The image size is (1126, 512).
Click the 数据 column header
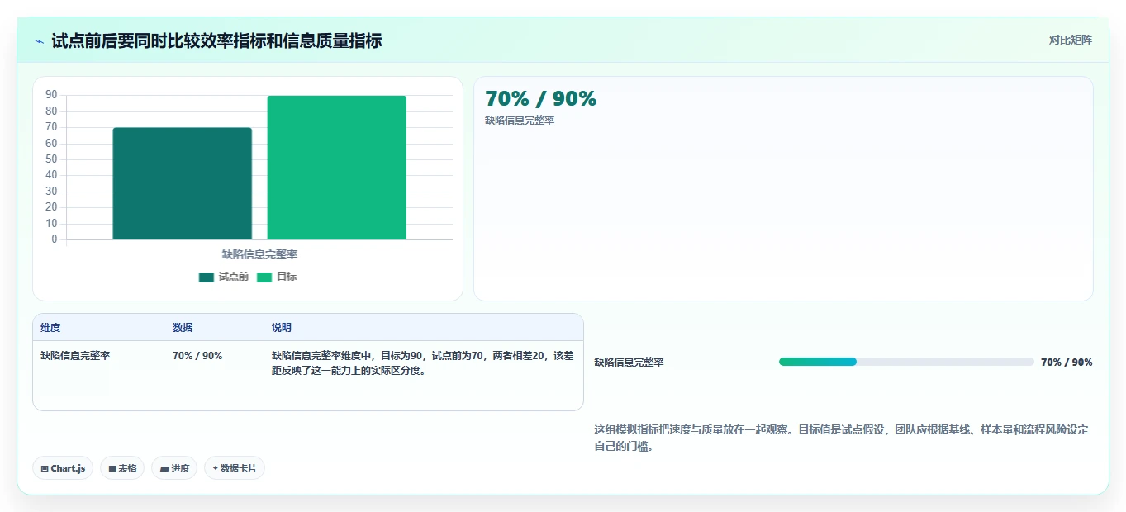pos(183,328)
